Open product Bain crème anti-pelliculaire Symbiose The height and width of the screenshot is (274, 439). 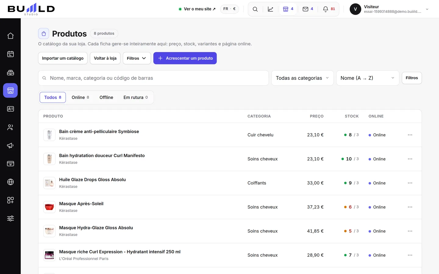(x=99, y=132)
